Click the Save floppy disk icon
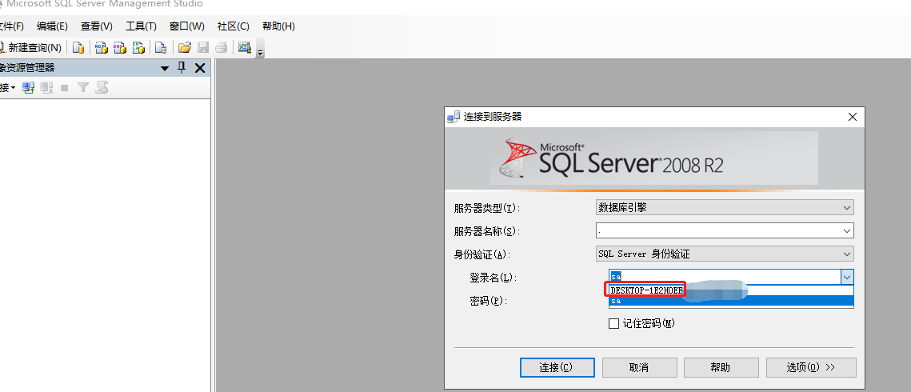 coord(203,48)
